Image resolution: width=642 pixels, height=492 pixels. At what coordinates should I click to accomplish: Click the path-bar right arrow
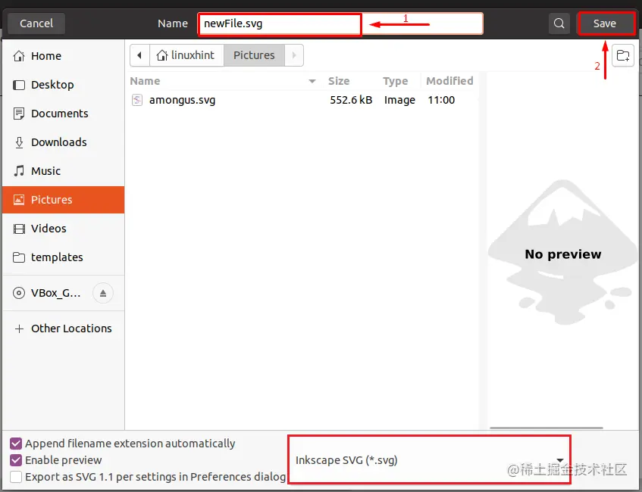(x=294, y=55)
